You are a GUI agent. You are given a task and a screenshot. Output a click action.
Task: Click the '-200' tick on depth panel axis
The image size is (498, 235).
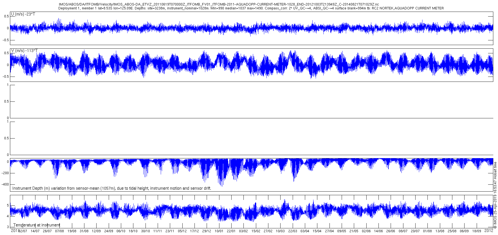5,173
